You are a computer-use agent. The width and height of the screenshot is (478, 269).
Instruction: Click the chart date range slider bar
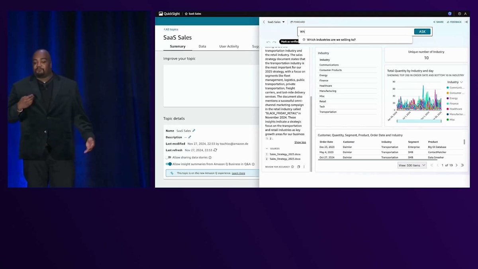click(x=419, y=121)
